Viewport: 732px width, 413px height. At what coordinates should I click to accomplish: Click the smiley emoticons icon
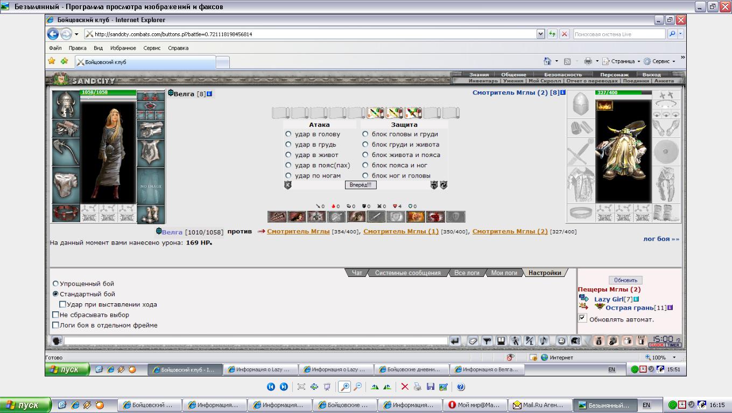pyautogui.click(x=561, y=341)
